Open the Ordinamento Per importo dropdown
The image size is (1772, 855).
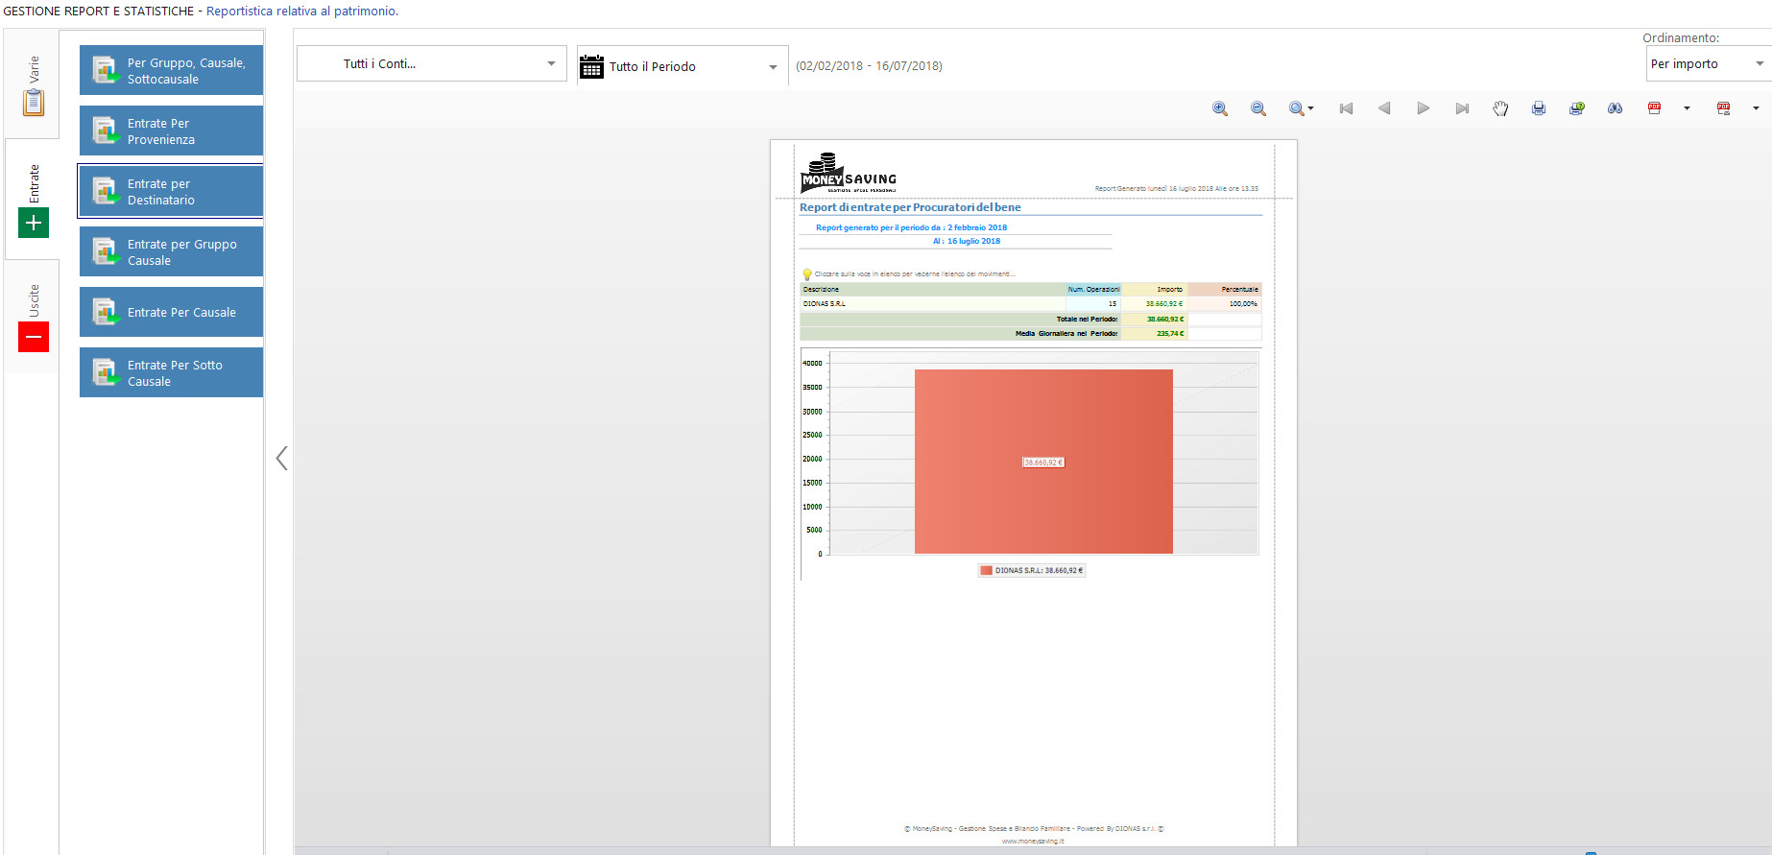[x=1707, y=64]
